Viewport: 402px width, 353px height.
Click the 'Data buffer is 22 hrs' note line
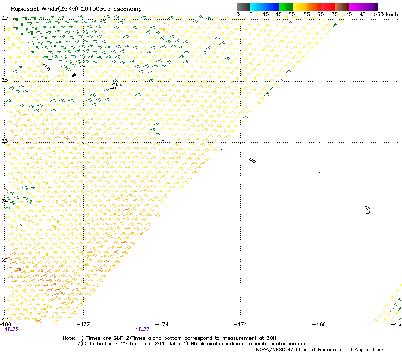(191, 344)
